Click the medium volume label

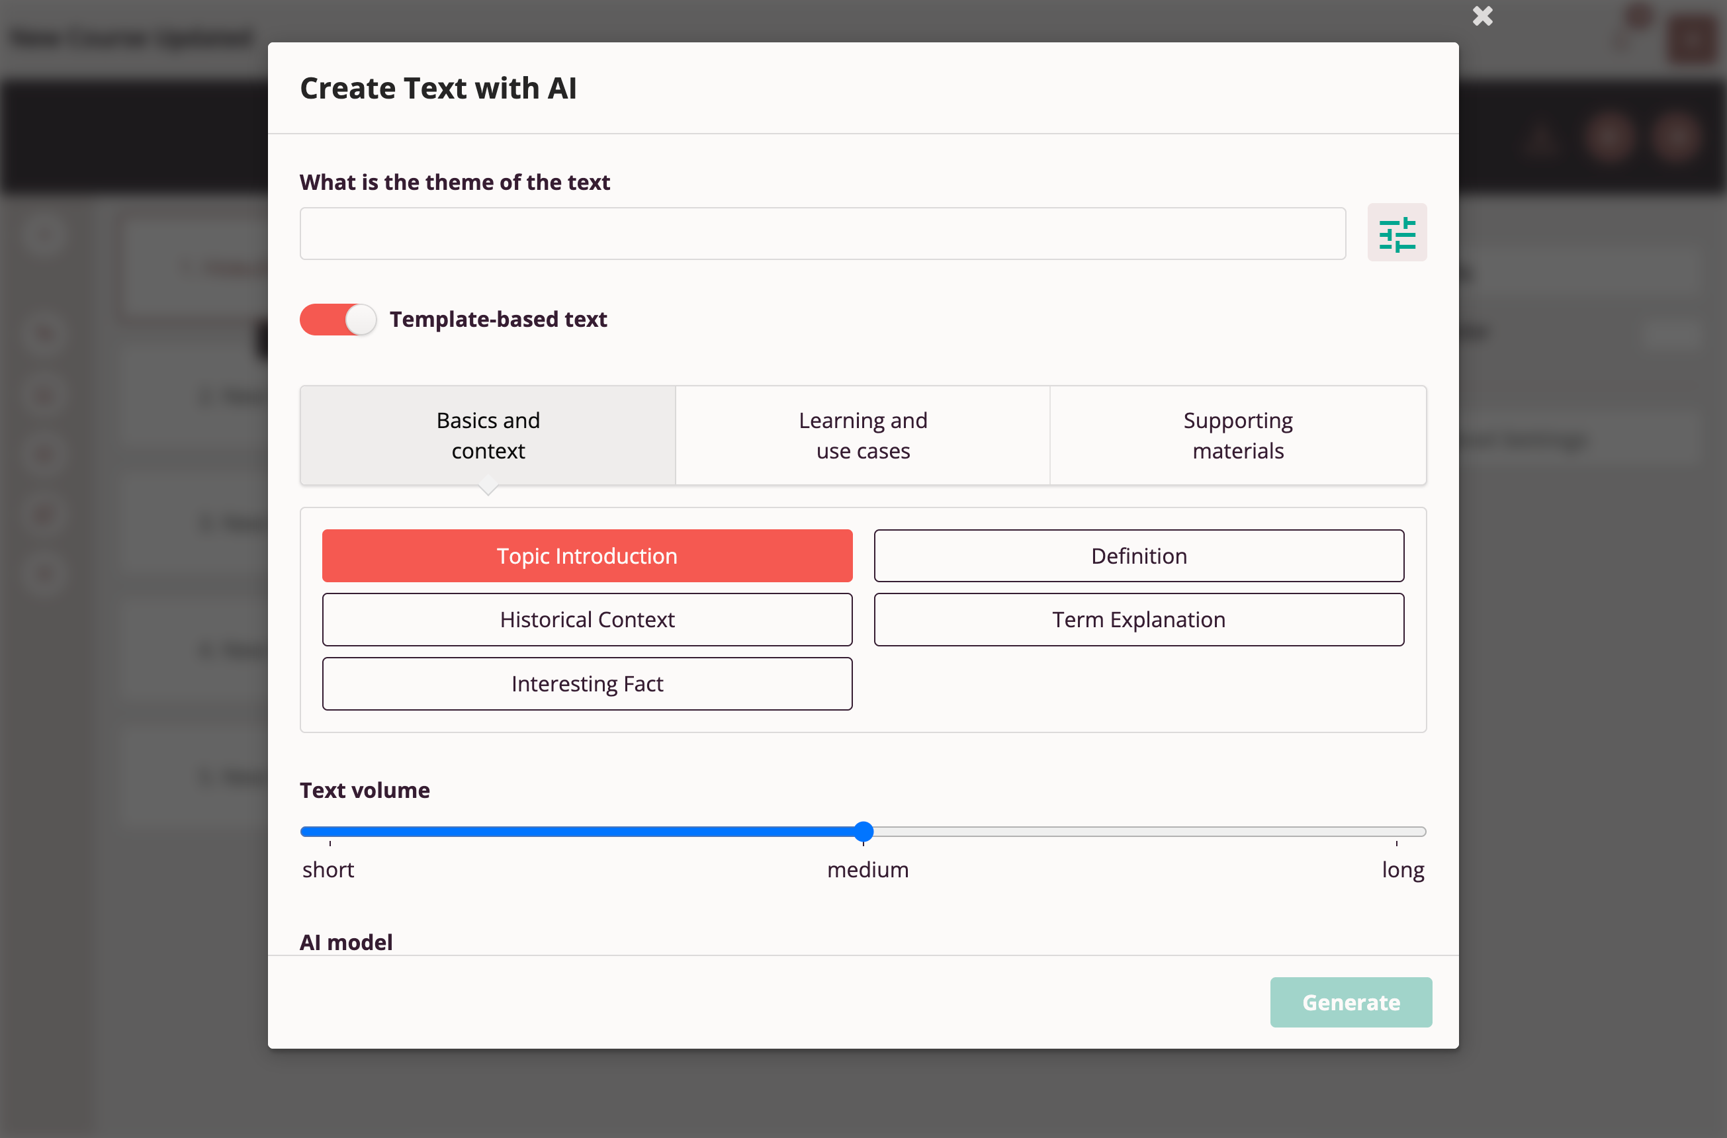tap(868, 869)
